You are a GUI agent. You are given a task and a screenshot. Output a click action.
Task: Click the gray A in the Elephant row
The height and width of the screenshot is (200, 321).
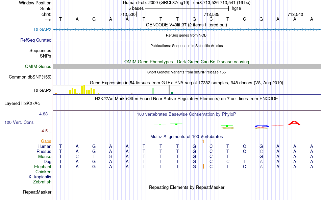261,166
